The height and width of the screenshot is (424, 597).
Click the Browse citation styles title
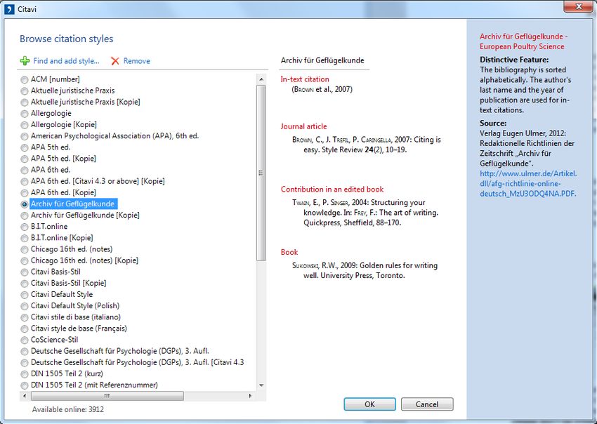click(x=66, y=39)
